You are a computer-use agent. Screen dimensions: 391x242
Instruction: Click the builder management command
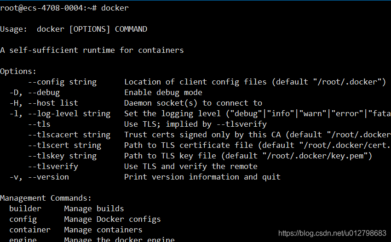[25, 208]
